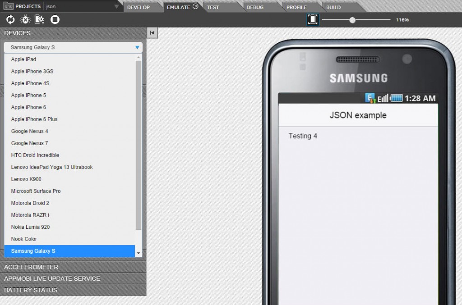Screen dimensions: 462x305
Task: Open emulator settings icon with gear
Action: point(40,20)
